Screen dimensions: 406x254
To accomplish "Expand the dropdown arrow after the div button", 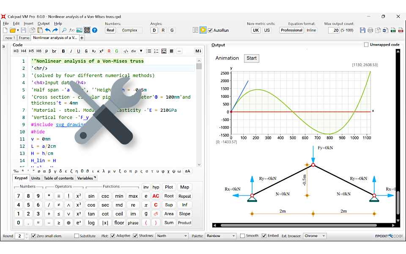I will point(141,51).
